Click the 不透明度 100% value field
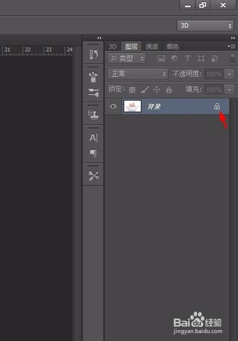Viewport: 238px width, 341px height. click(x=214, y=74)
